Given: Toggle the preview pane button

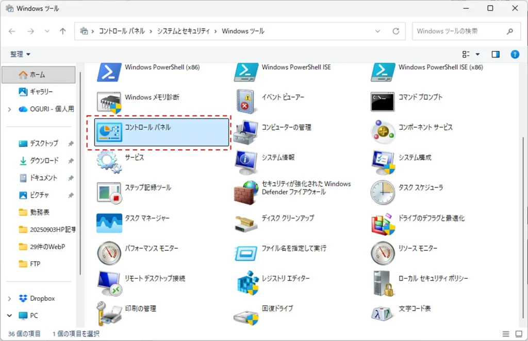Looking at the screenshot, I should pyautogui.click(x=496, y=54).
